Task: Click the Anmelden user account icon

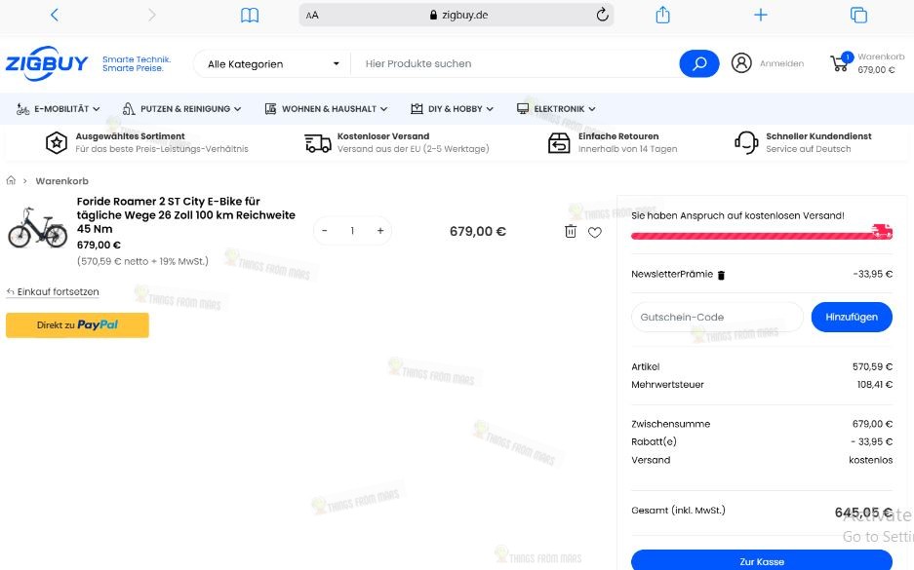Action: coord(741,63)
